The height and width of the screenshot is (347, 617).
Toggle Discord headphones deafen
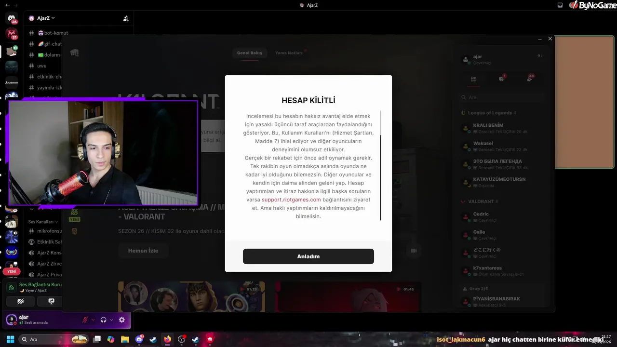coord(103,320)
